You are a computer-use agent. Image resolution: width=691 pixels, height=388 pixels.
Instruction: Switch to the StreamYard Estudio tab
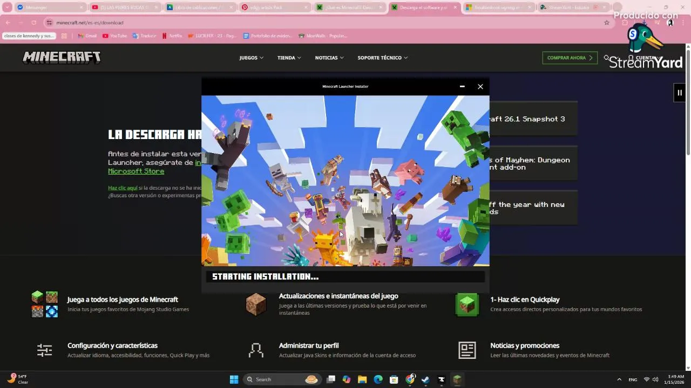(x=573, y=8)
